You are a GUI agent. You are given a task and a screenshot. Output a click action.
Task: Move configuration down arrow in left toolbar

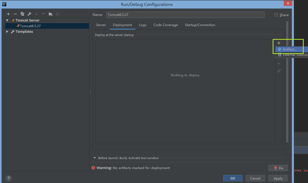pos(43,14)
